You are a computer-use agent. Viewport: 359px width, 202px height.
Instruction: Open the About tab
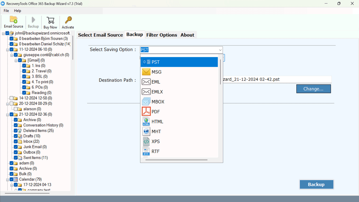(x=187, y=35)
